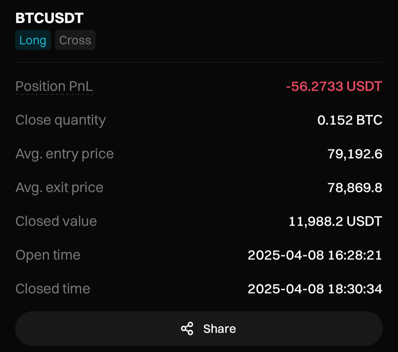Click the share icon in the button

(187, 328)
